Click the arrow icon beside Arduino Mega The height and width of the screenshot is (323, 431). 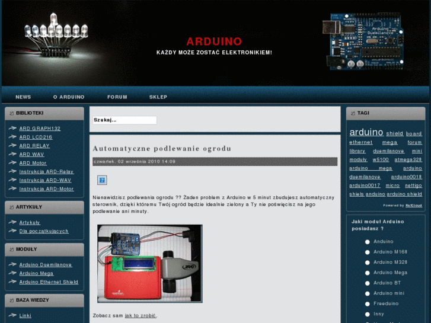12,273
